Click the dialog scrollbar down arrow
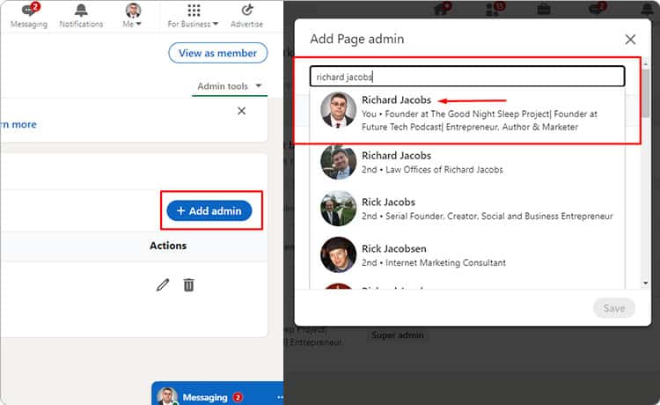This screenshot has height=405, width=660. pyautogui.click(x=646, y=283)
